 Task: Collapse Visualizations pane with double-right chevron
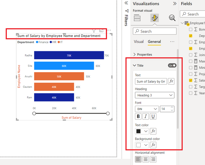click(175, 3)
